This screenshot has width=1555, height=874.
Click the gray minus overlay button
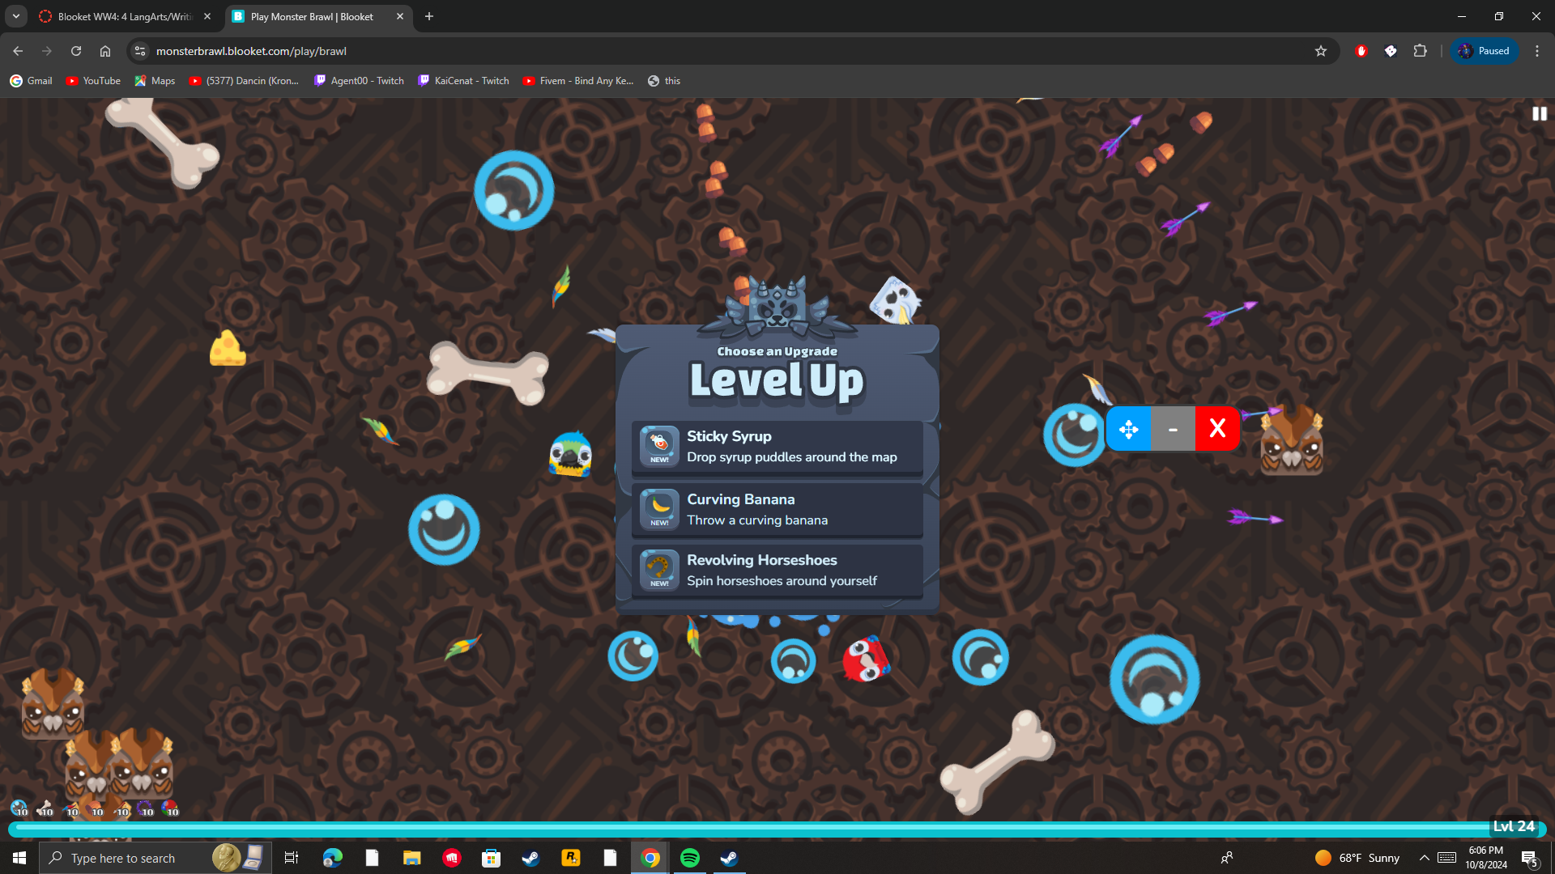(1173, 429)
